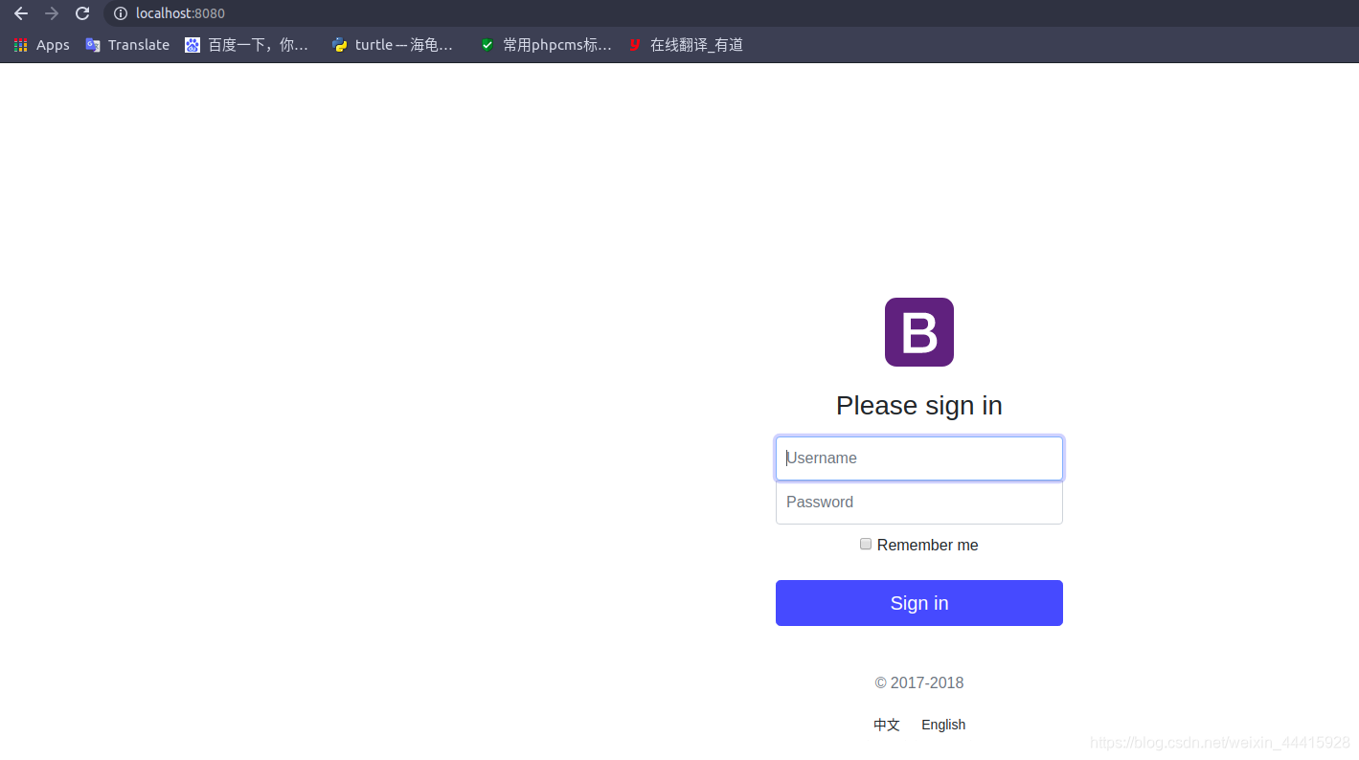Click the site info icon in the address bar
Image resolution: width=1359 pixels, height=760 pixels.
tap(121, 13)
